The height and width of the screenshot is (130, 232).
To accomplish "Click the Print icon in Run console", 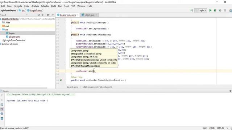I will pos(2,114).
